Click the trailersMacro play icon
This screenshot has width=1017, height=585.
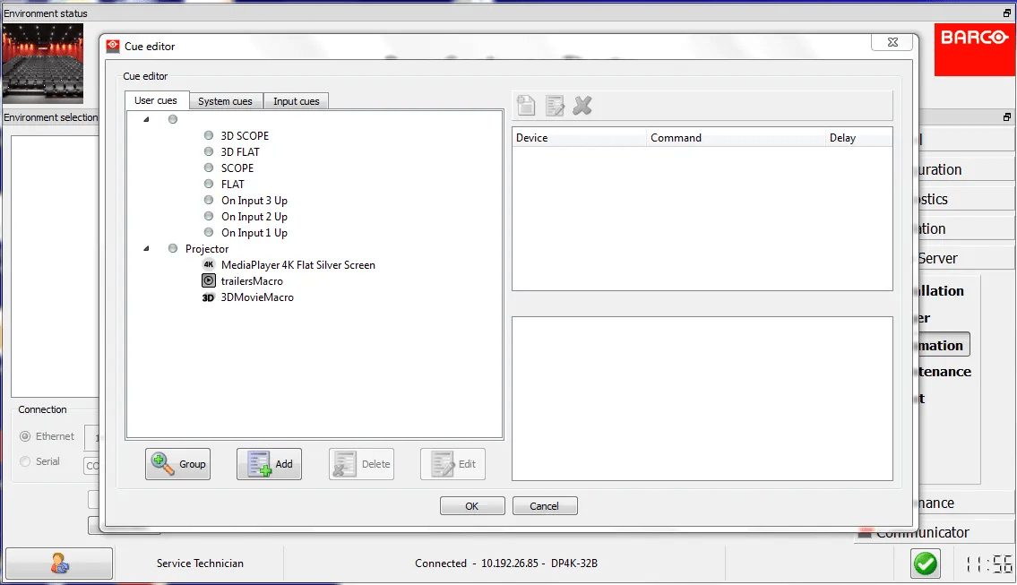(208, 281)
